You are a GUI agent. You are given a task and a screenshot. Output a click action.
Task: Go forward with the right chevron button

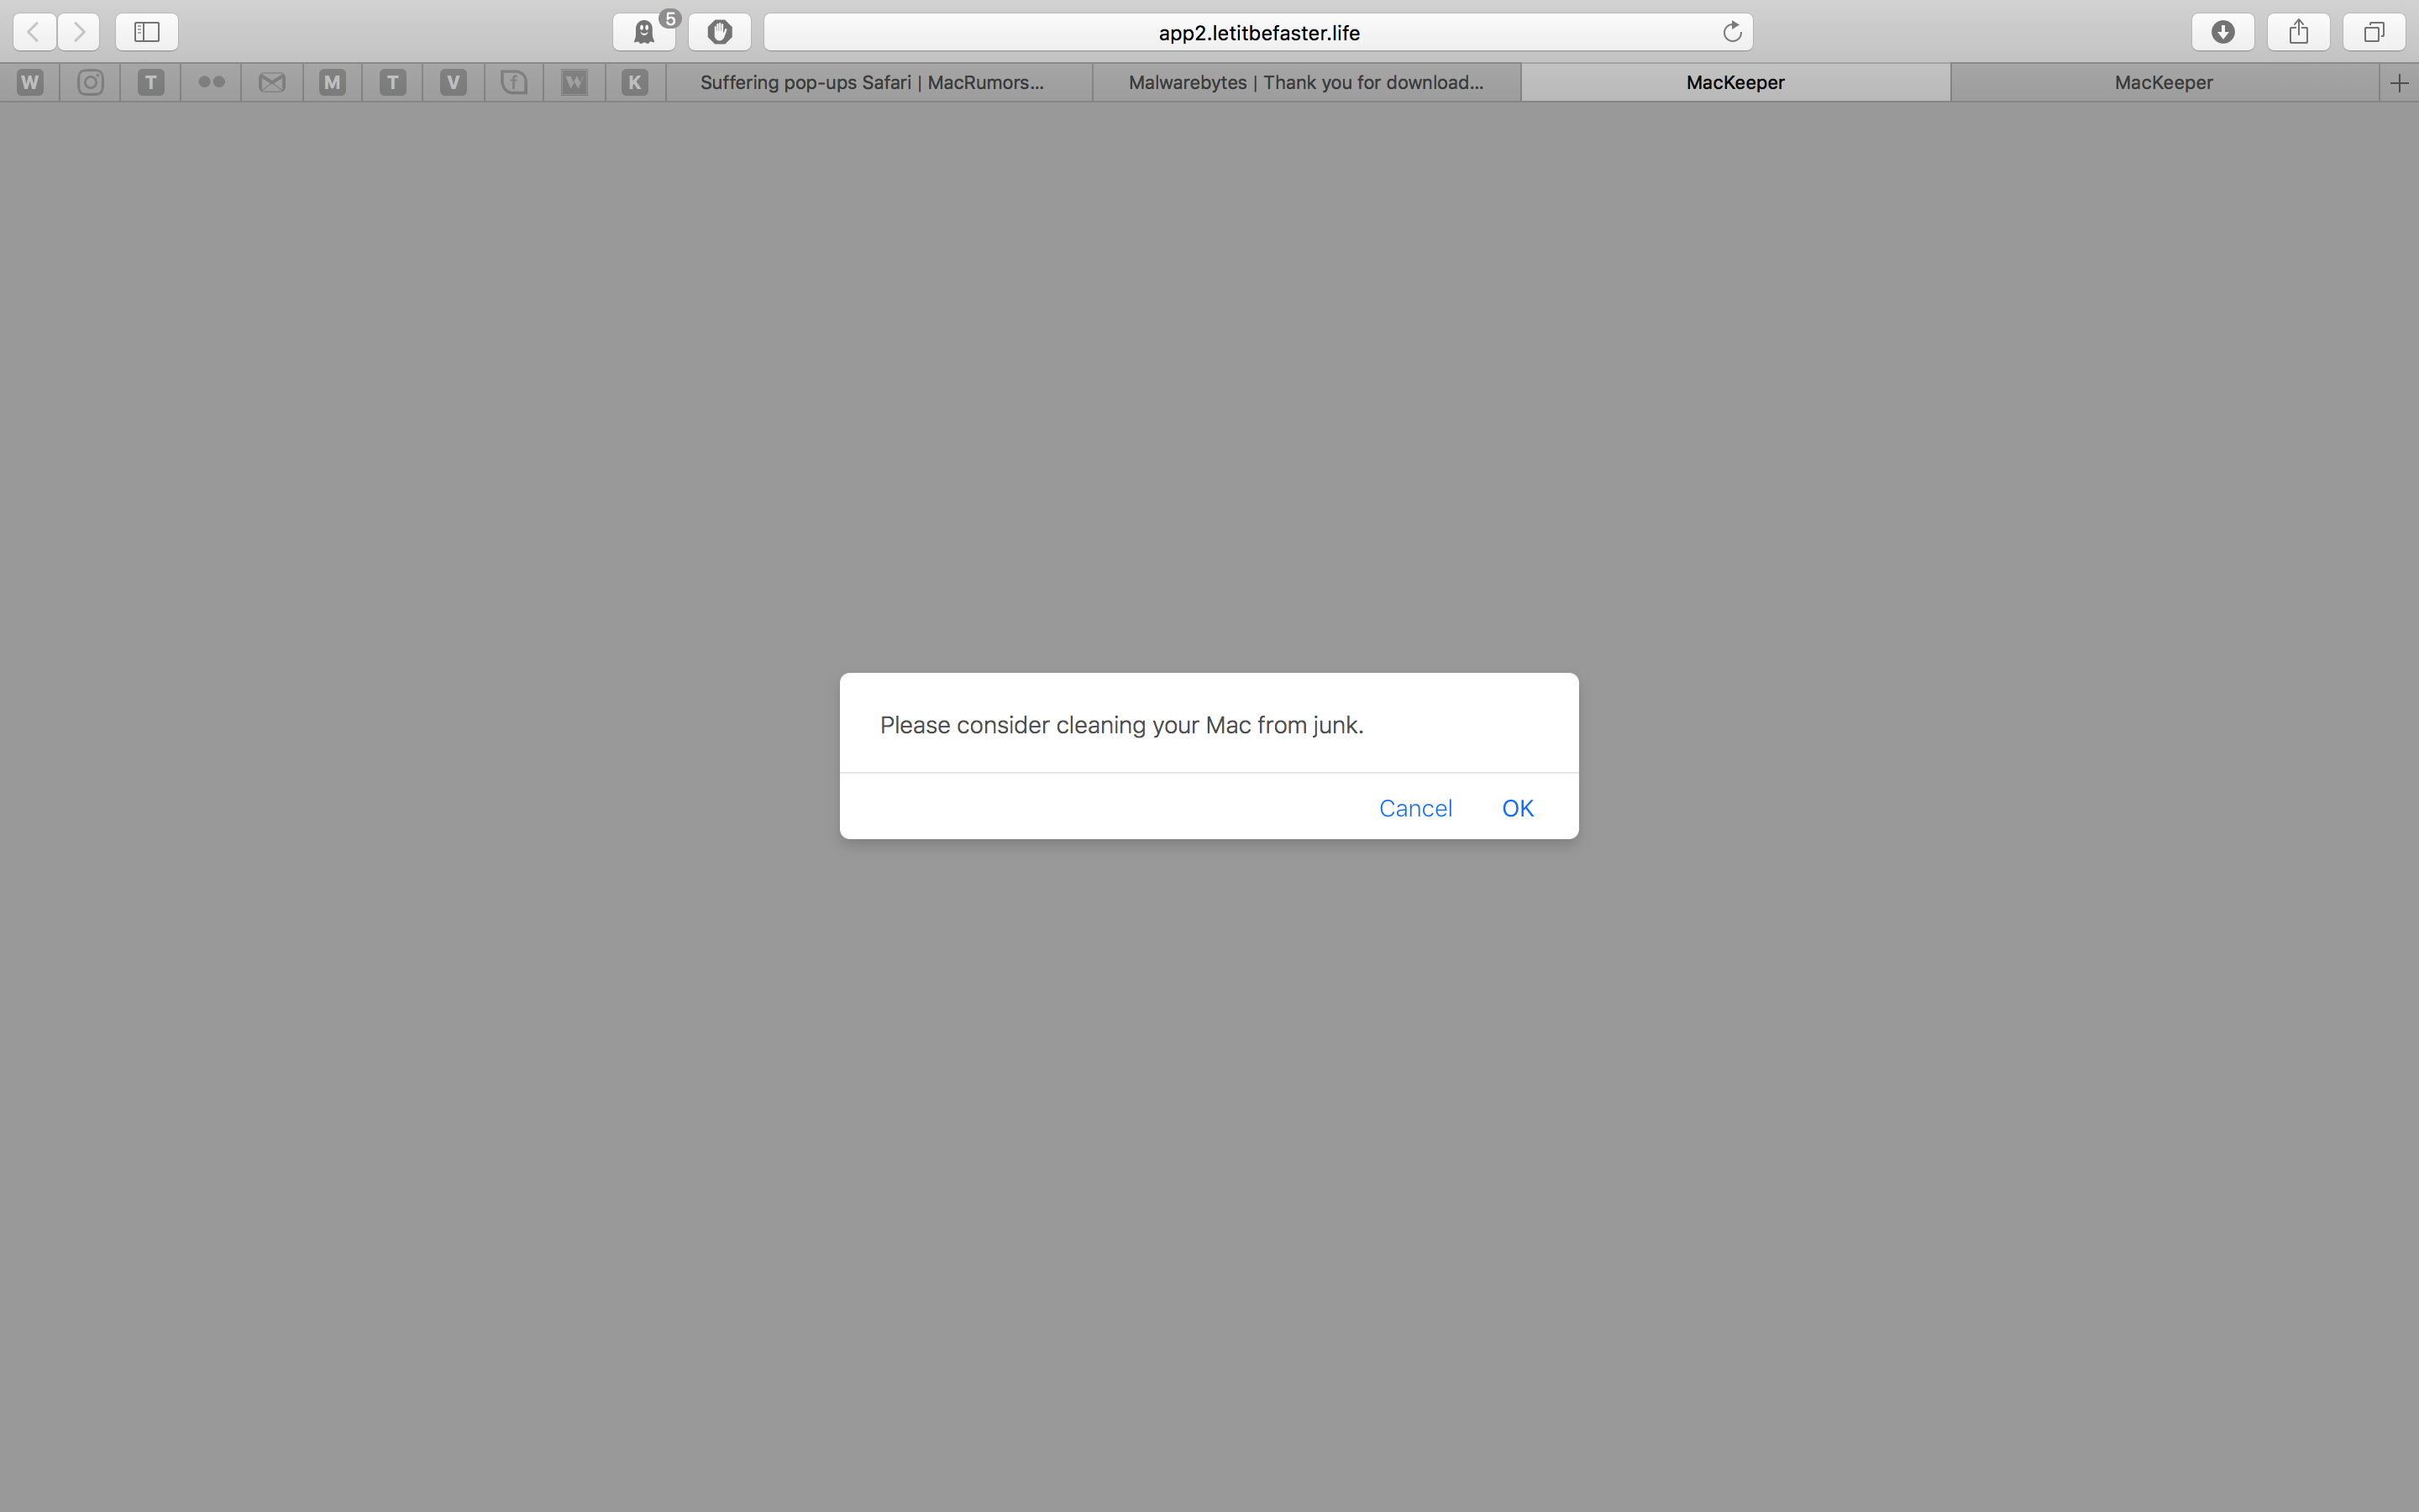78,32
